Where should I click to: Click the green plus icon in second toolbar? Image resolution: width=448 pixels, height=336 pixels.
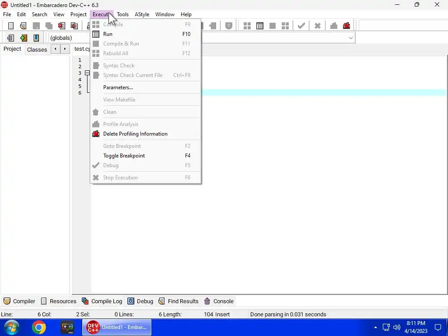24,38
